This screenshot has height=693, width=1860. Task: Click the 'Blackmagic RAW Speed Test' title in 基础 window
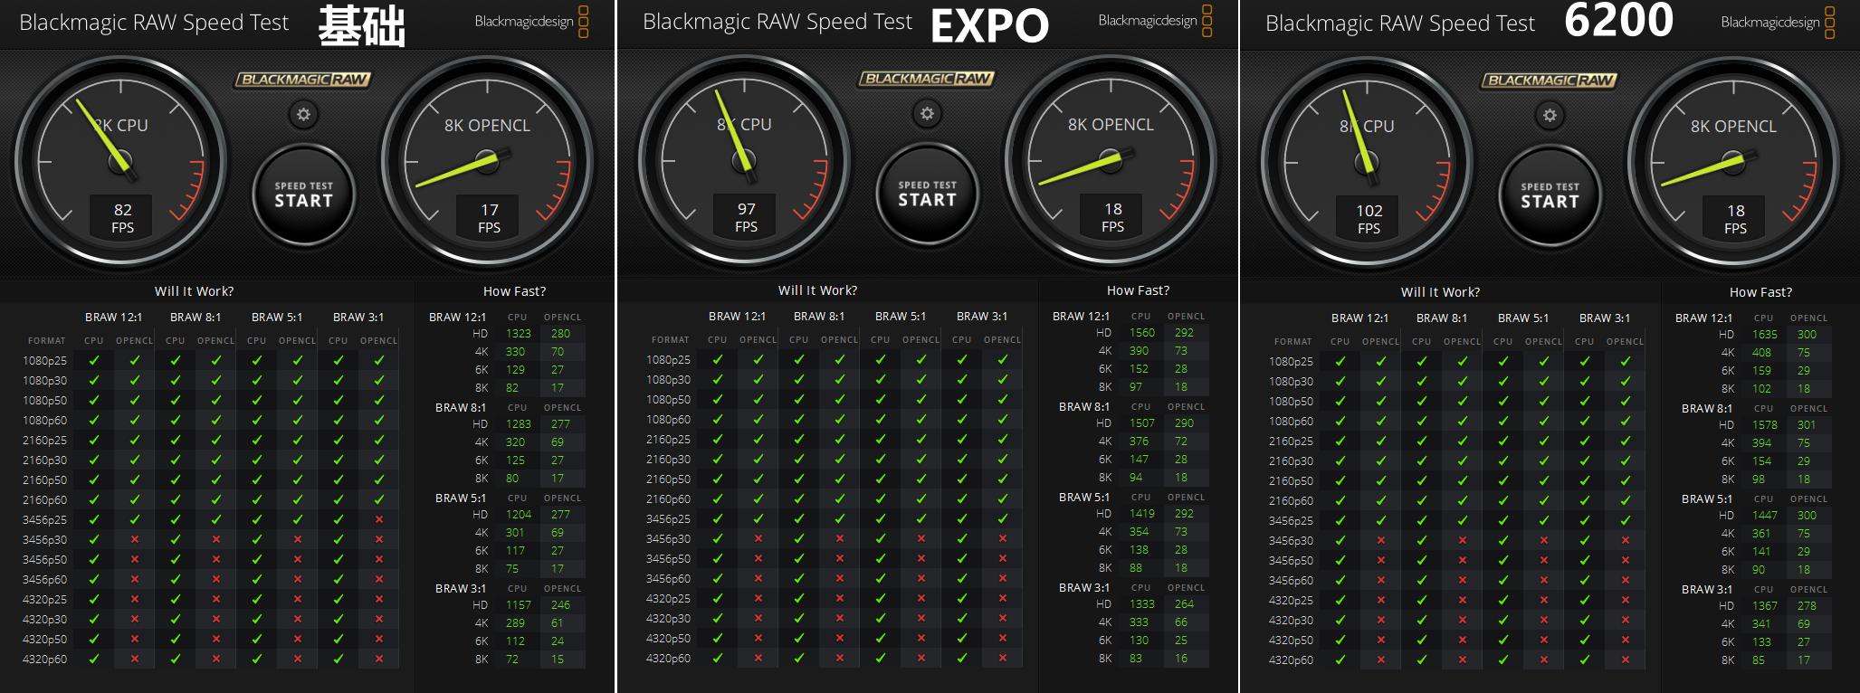(154, 23)
